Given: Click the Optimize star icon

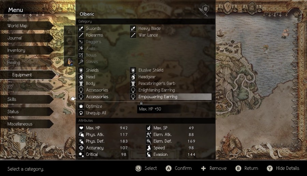Looking at the screenshot, I should pyautogui.click(x=81, y=106).
